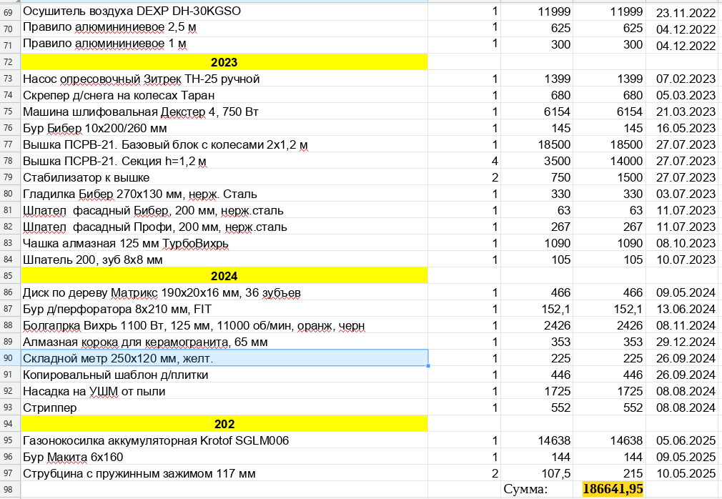Click cell 'Бур Макита 6х160'
Image resolution: width=722 pixels, height=499 pixels.
224,457
